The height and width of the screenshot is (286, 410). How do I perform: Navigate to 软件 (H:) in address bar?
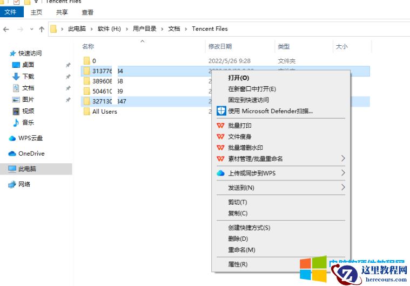(x=109, y=29)
